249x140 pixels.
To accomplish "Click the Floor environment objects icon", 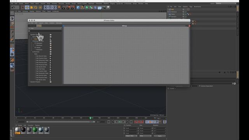I will tap(100, 7).
